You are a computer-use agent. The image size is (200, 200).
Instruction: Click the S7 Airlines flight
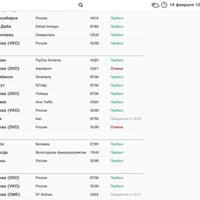(44, 194)
